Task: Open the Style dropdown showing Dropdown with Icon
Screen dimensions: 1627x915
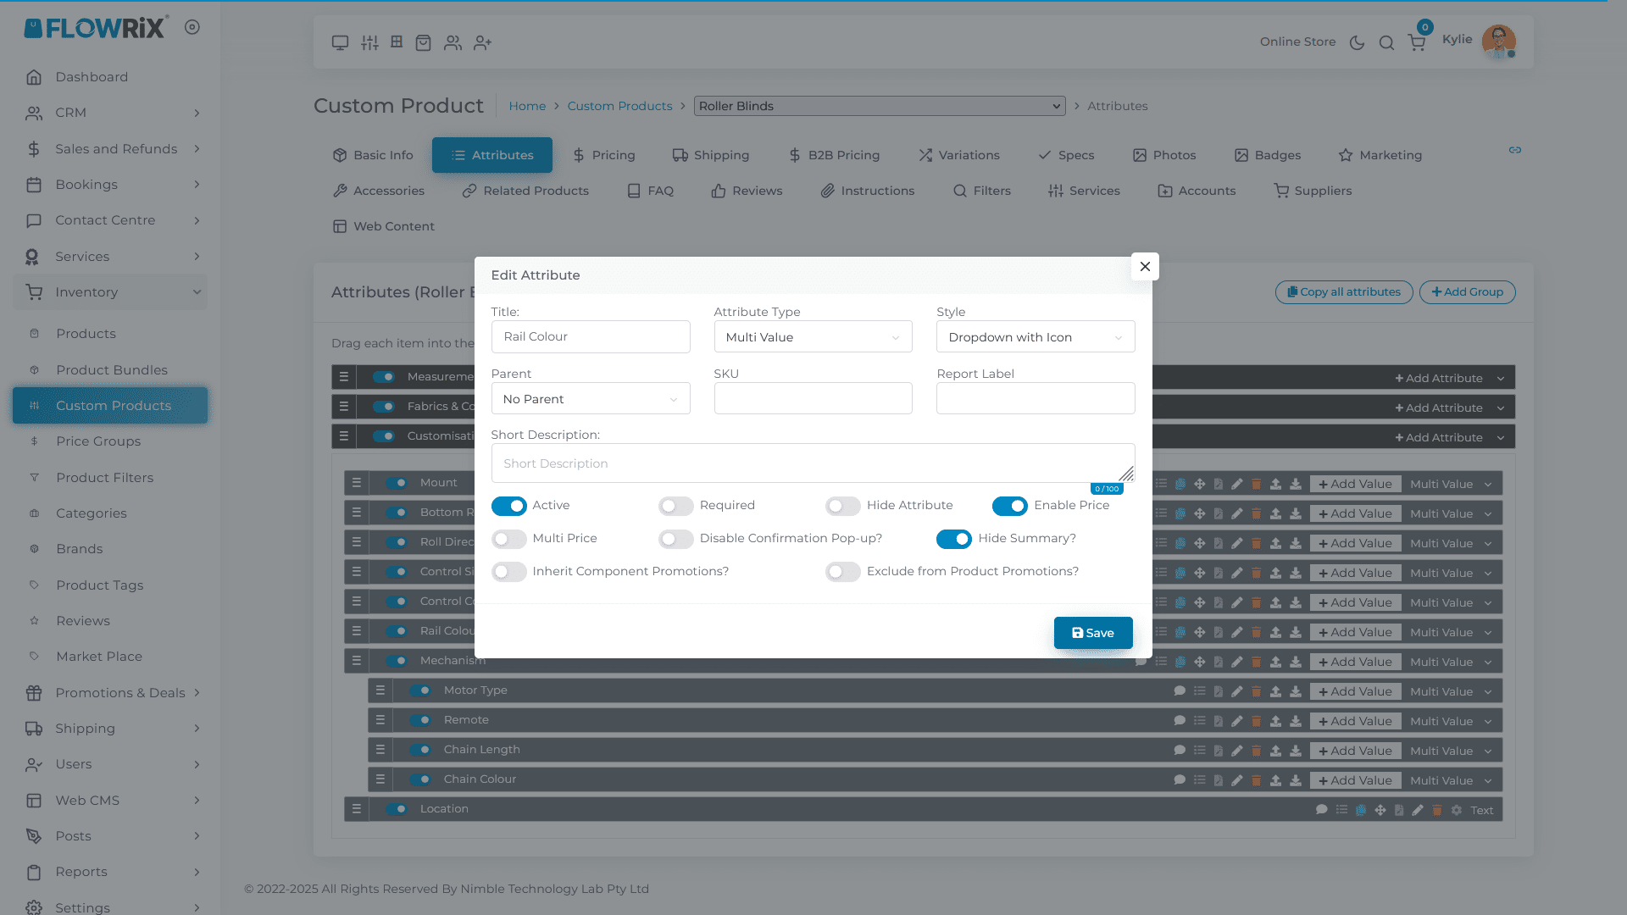Action: tap(1035, 337)
